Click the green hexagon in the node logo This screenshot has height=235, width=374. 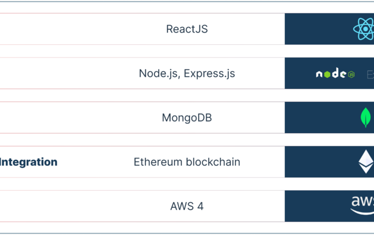click(x=328, y=75)
